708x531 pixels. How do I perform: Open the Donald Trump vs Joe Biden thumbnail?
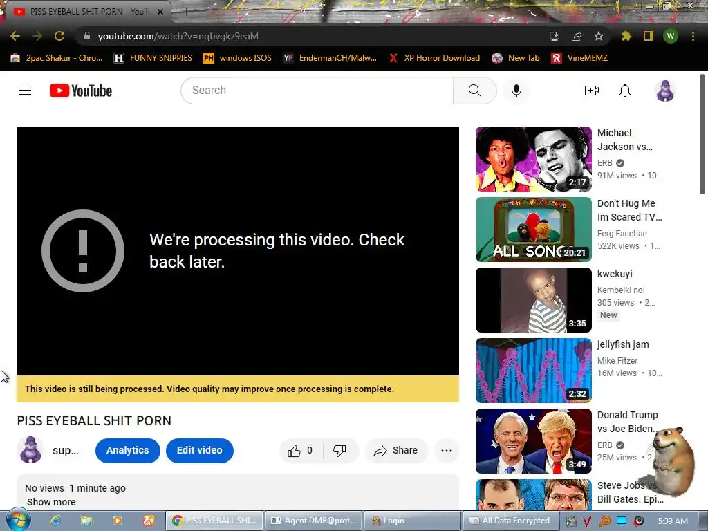[x=533, y=440]
